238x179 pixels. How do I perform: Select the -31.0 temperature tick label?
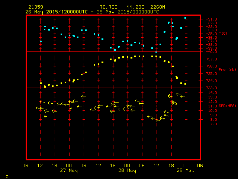(212, 19)
